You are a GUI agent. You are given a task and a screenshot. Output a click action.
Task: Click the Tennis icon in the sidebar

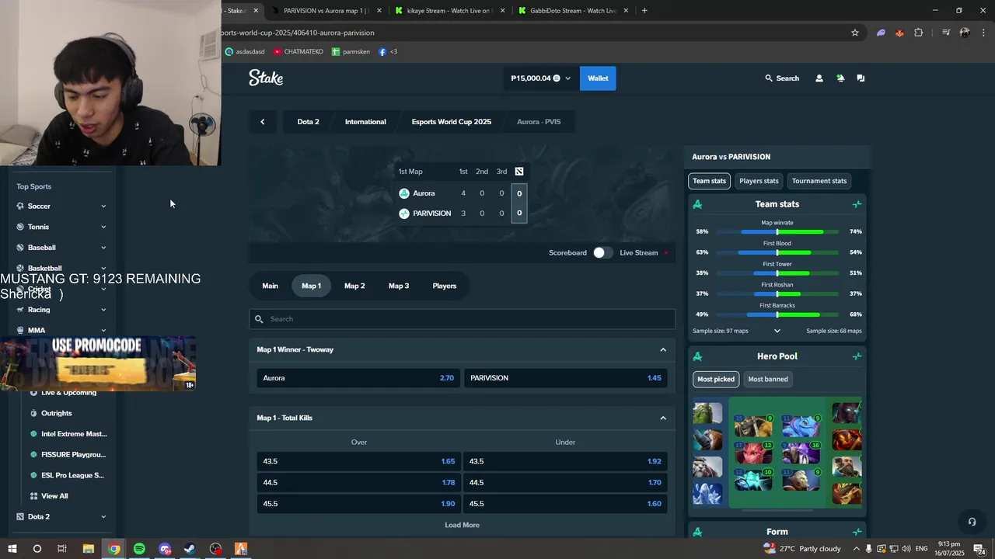(x=20, y=227)
